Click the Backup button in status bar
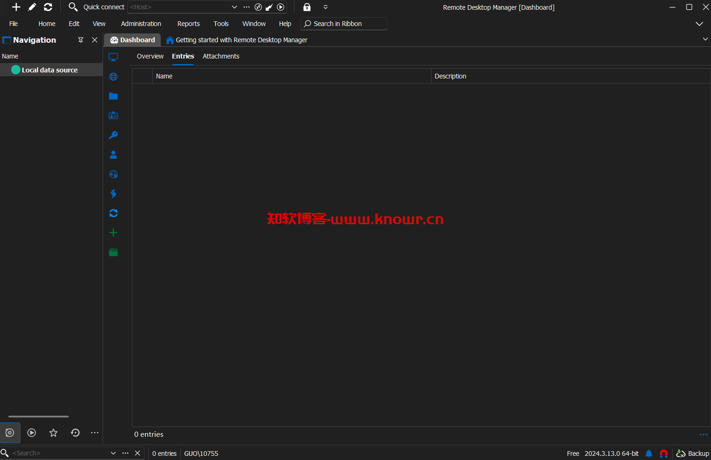This screenshot has width=711, height=460. pos(692,454)
